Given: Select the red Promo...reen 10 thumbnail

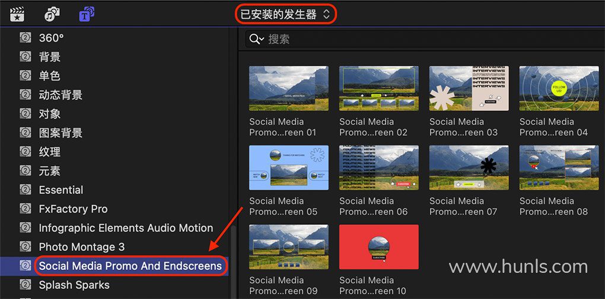Looking at the screenshot, I should click(379, 247).
